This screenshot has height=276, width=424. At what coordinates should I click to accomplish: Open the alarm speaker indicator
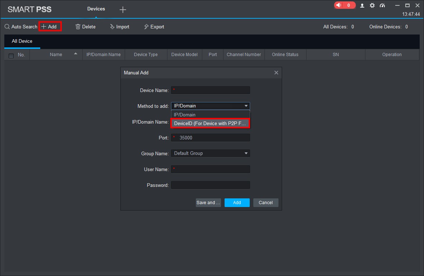click(345, 5)
